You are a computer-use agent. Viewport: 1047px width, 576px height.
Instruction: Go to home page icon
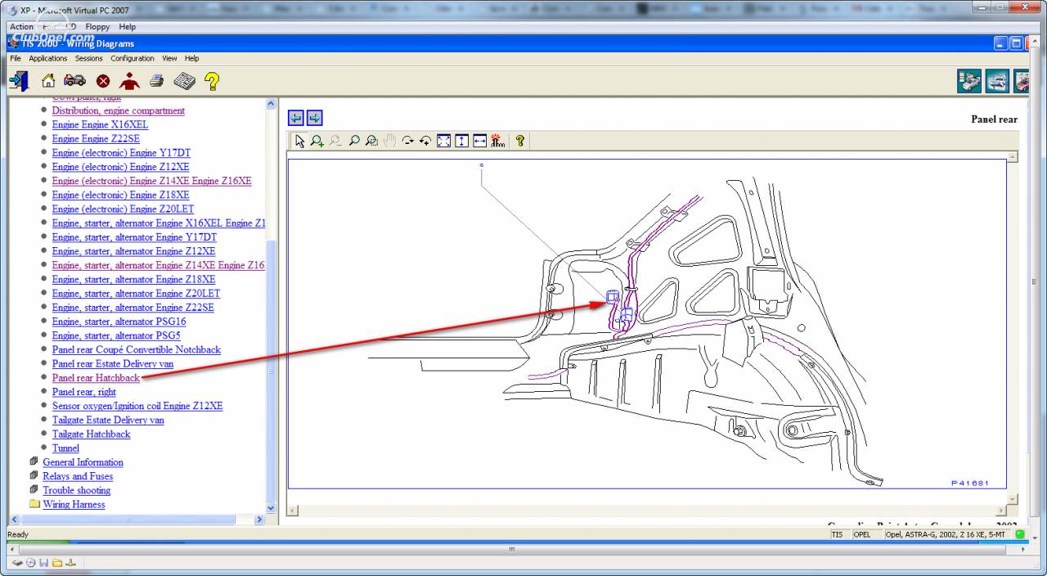[x=48, y=81]
